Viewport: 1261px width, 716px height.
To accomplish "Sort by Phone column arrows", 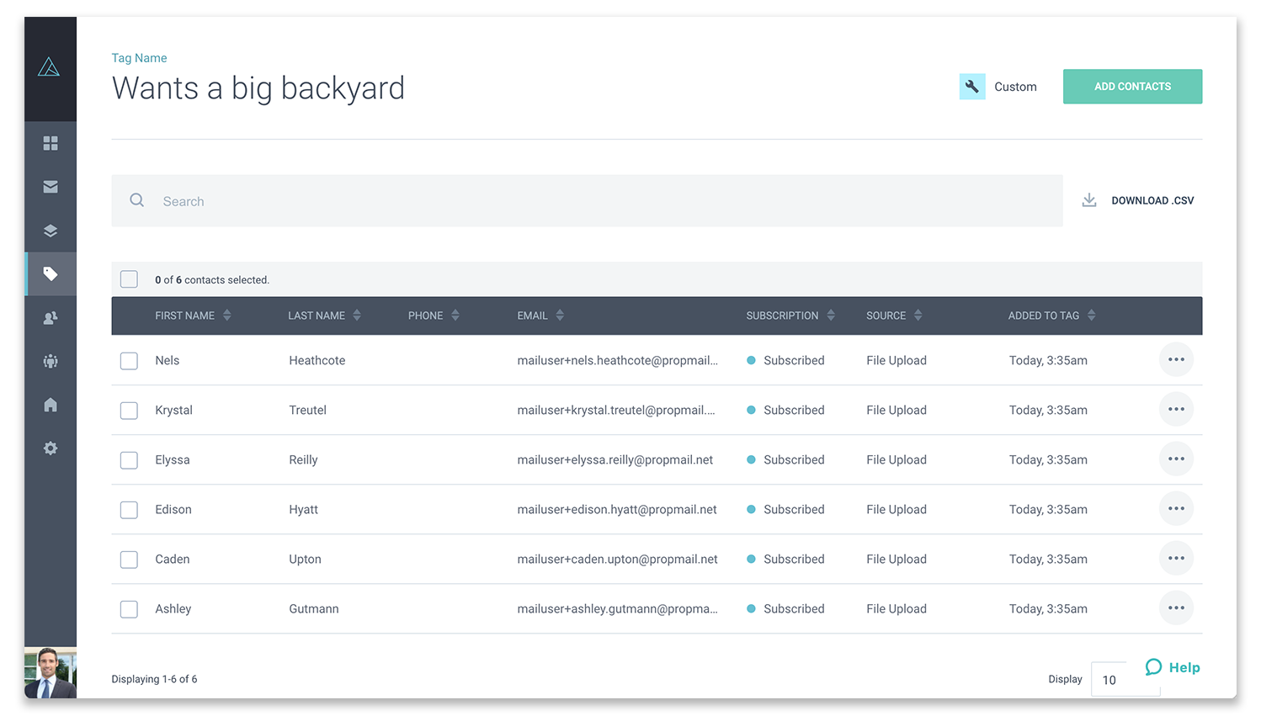I will [455, 316].
